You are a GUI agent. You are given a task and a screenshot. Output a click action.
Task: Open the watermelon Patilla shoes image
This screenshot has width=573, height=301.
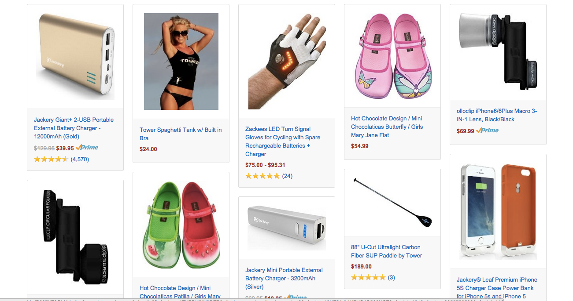pos(181,225)
